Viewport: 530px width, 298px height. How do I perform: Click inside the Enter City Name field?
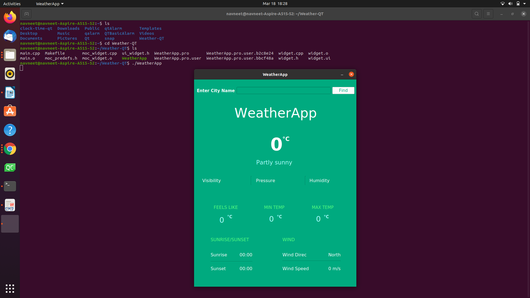[284, 90]
